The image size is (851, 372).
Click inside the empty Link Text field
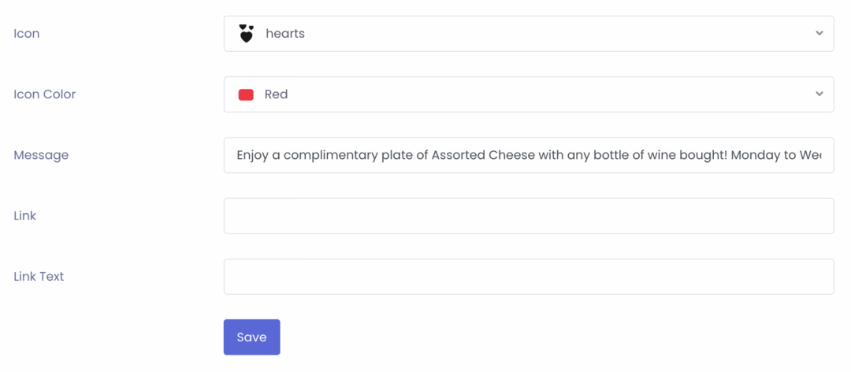529,276
